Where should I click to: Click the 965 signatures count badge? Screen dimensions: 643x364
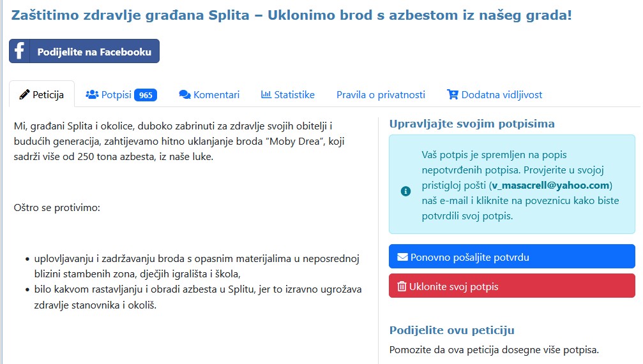pyautogui.click(x=146, y=95)
